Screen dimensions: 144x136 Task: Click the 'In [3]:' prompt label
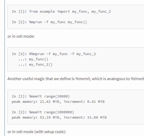[19, 54]
